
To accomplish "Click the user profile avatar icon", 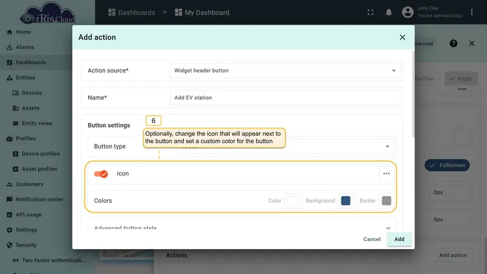I will (x=408, y=12).
